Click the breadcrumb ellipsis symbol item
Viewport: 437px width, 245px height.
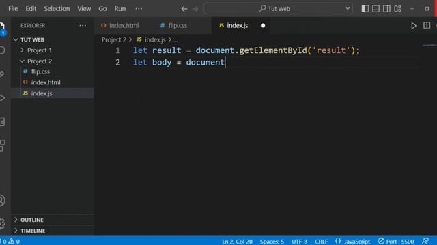pyautogui.click(x=175, y=40)
